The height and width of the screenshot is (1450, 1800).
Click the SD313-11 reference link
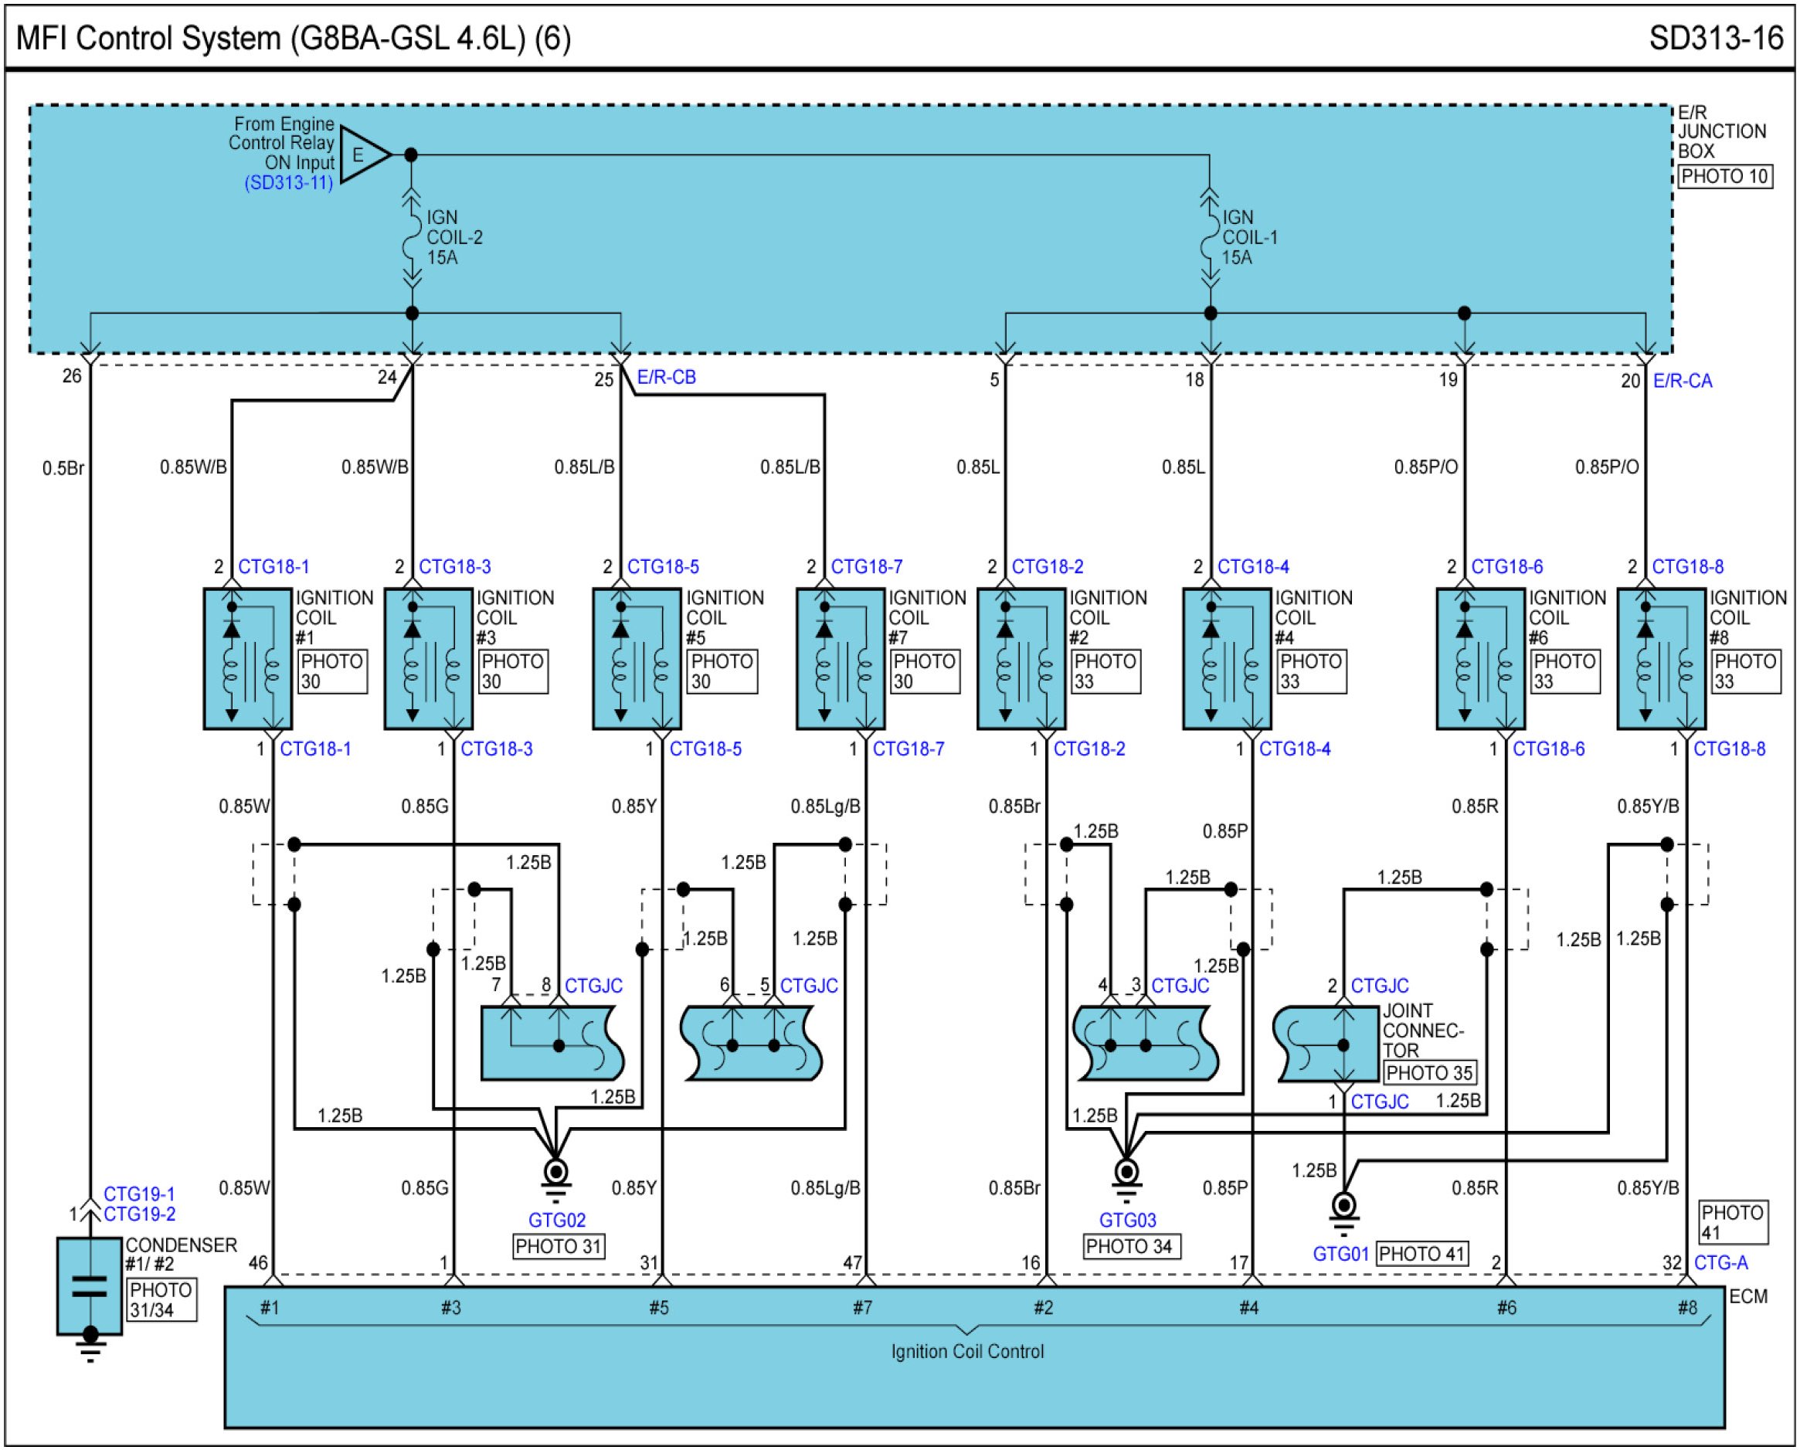288,183
